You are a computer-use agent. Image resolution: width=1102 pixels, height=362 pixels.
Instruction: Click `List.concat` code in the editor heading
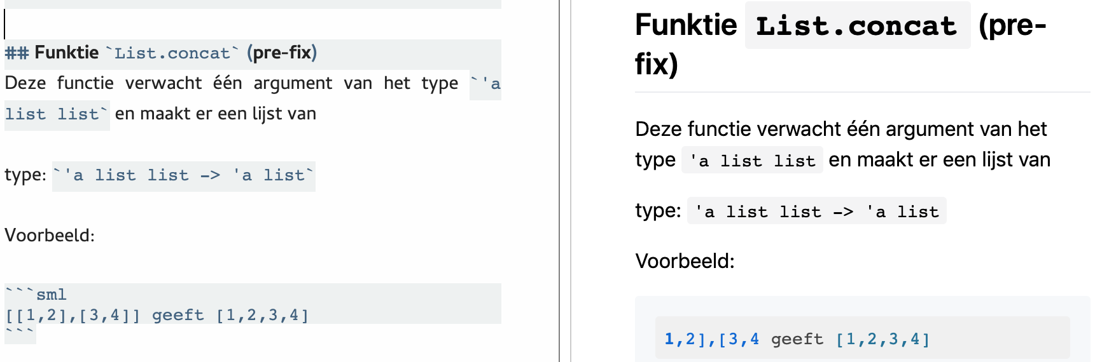click(172, 53)
